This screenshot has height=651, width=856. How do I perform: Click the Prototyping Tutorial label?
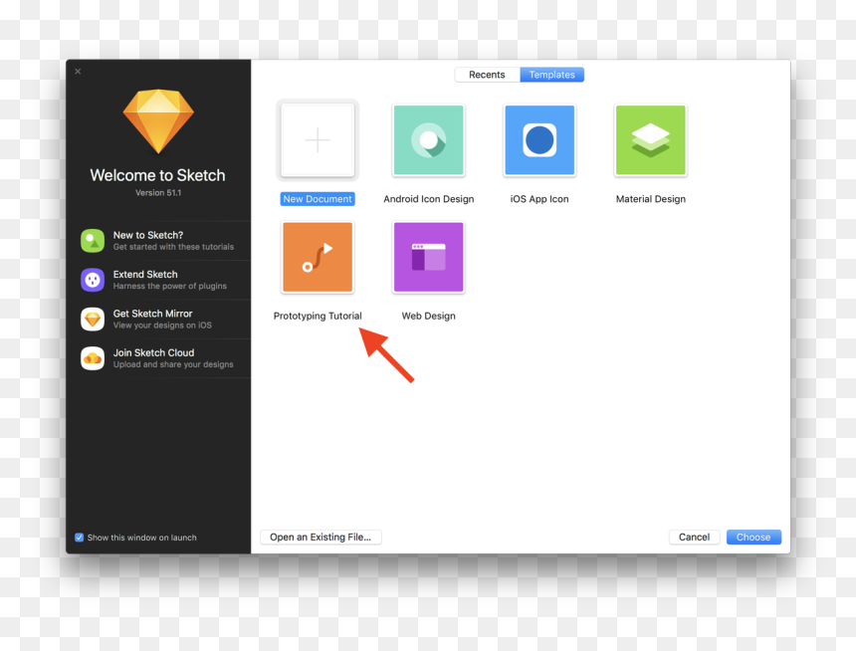coord(318,316)
